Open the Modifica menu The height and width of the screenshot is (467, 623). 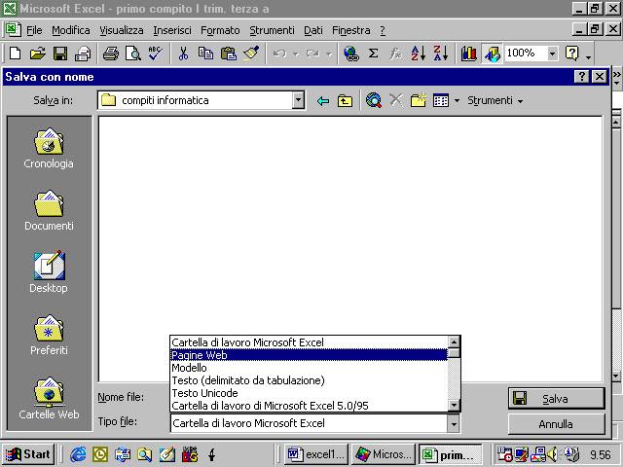coord(71,30)
